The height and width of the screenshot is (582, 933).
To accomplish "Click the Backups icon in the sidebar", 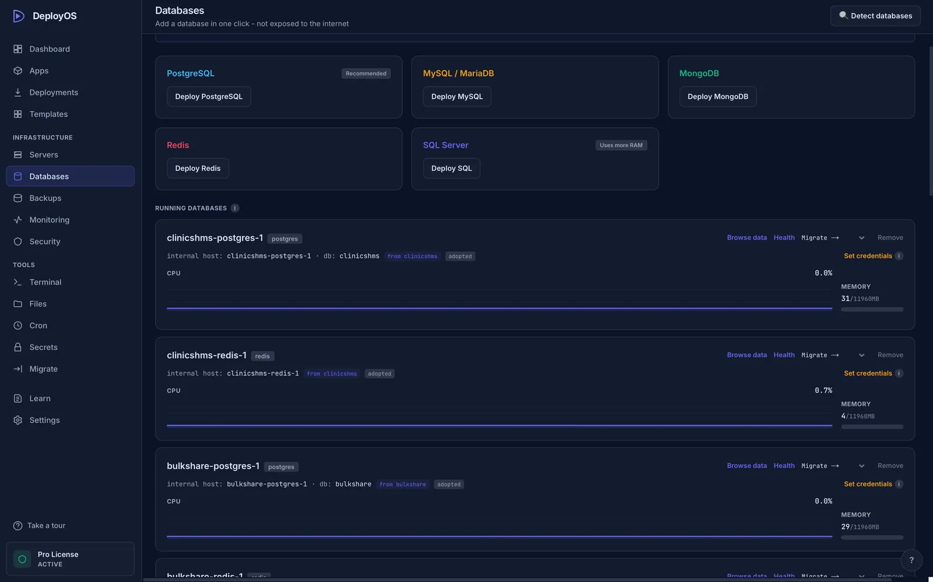I will 17,198.
